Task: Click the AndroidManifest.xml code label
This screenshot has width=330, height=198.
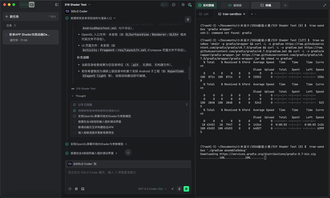Action: [x=100, y=28]
